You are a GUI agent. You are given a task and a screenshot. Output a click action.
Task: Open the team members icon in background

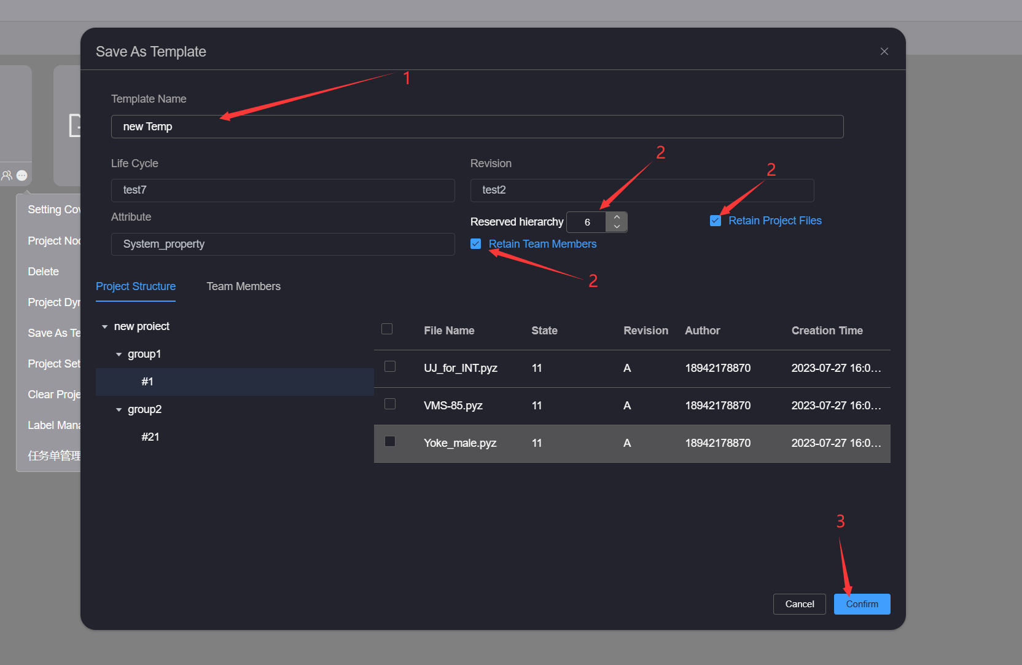click(7, 176)
